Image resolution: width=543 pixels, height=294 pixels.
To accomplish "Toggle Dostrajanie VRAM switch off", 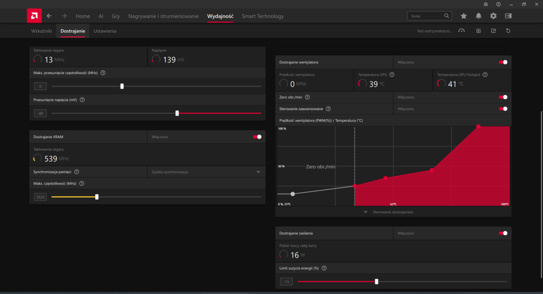I will coord(257,137).
